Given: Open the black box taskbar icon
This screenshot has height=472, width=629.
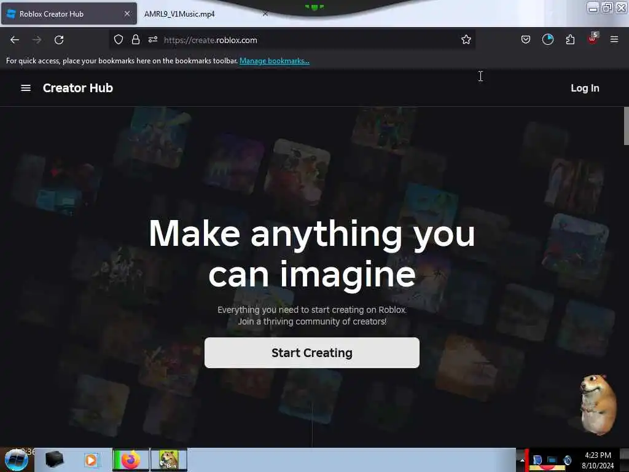Looking at the screenshot, I should (54, 459).
